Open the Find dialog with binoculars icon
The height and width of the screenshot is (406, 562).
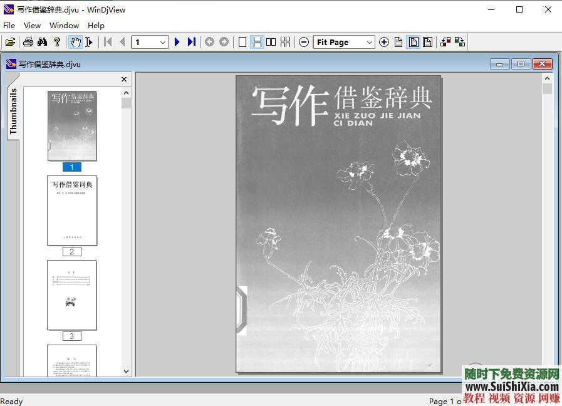point(42,42)
